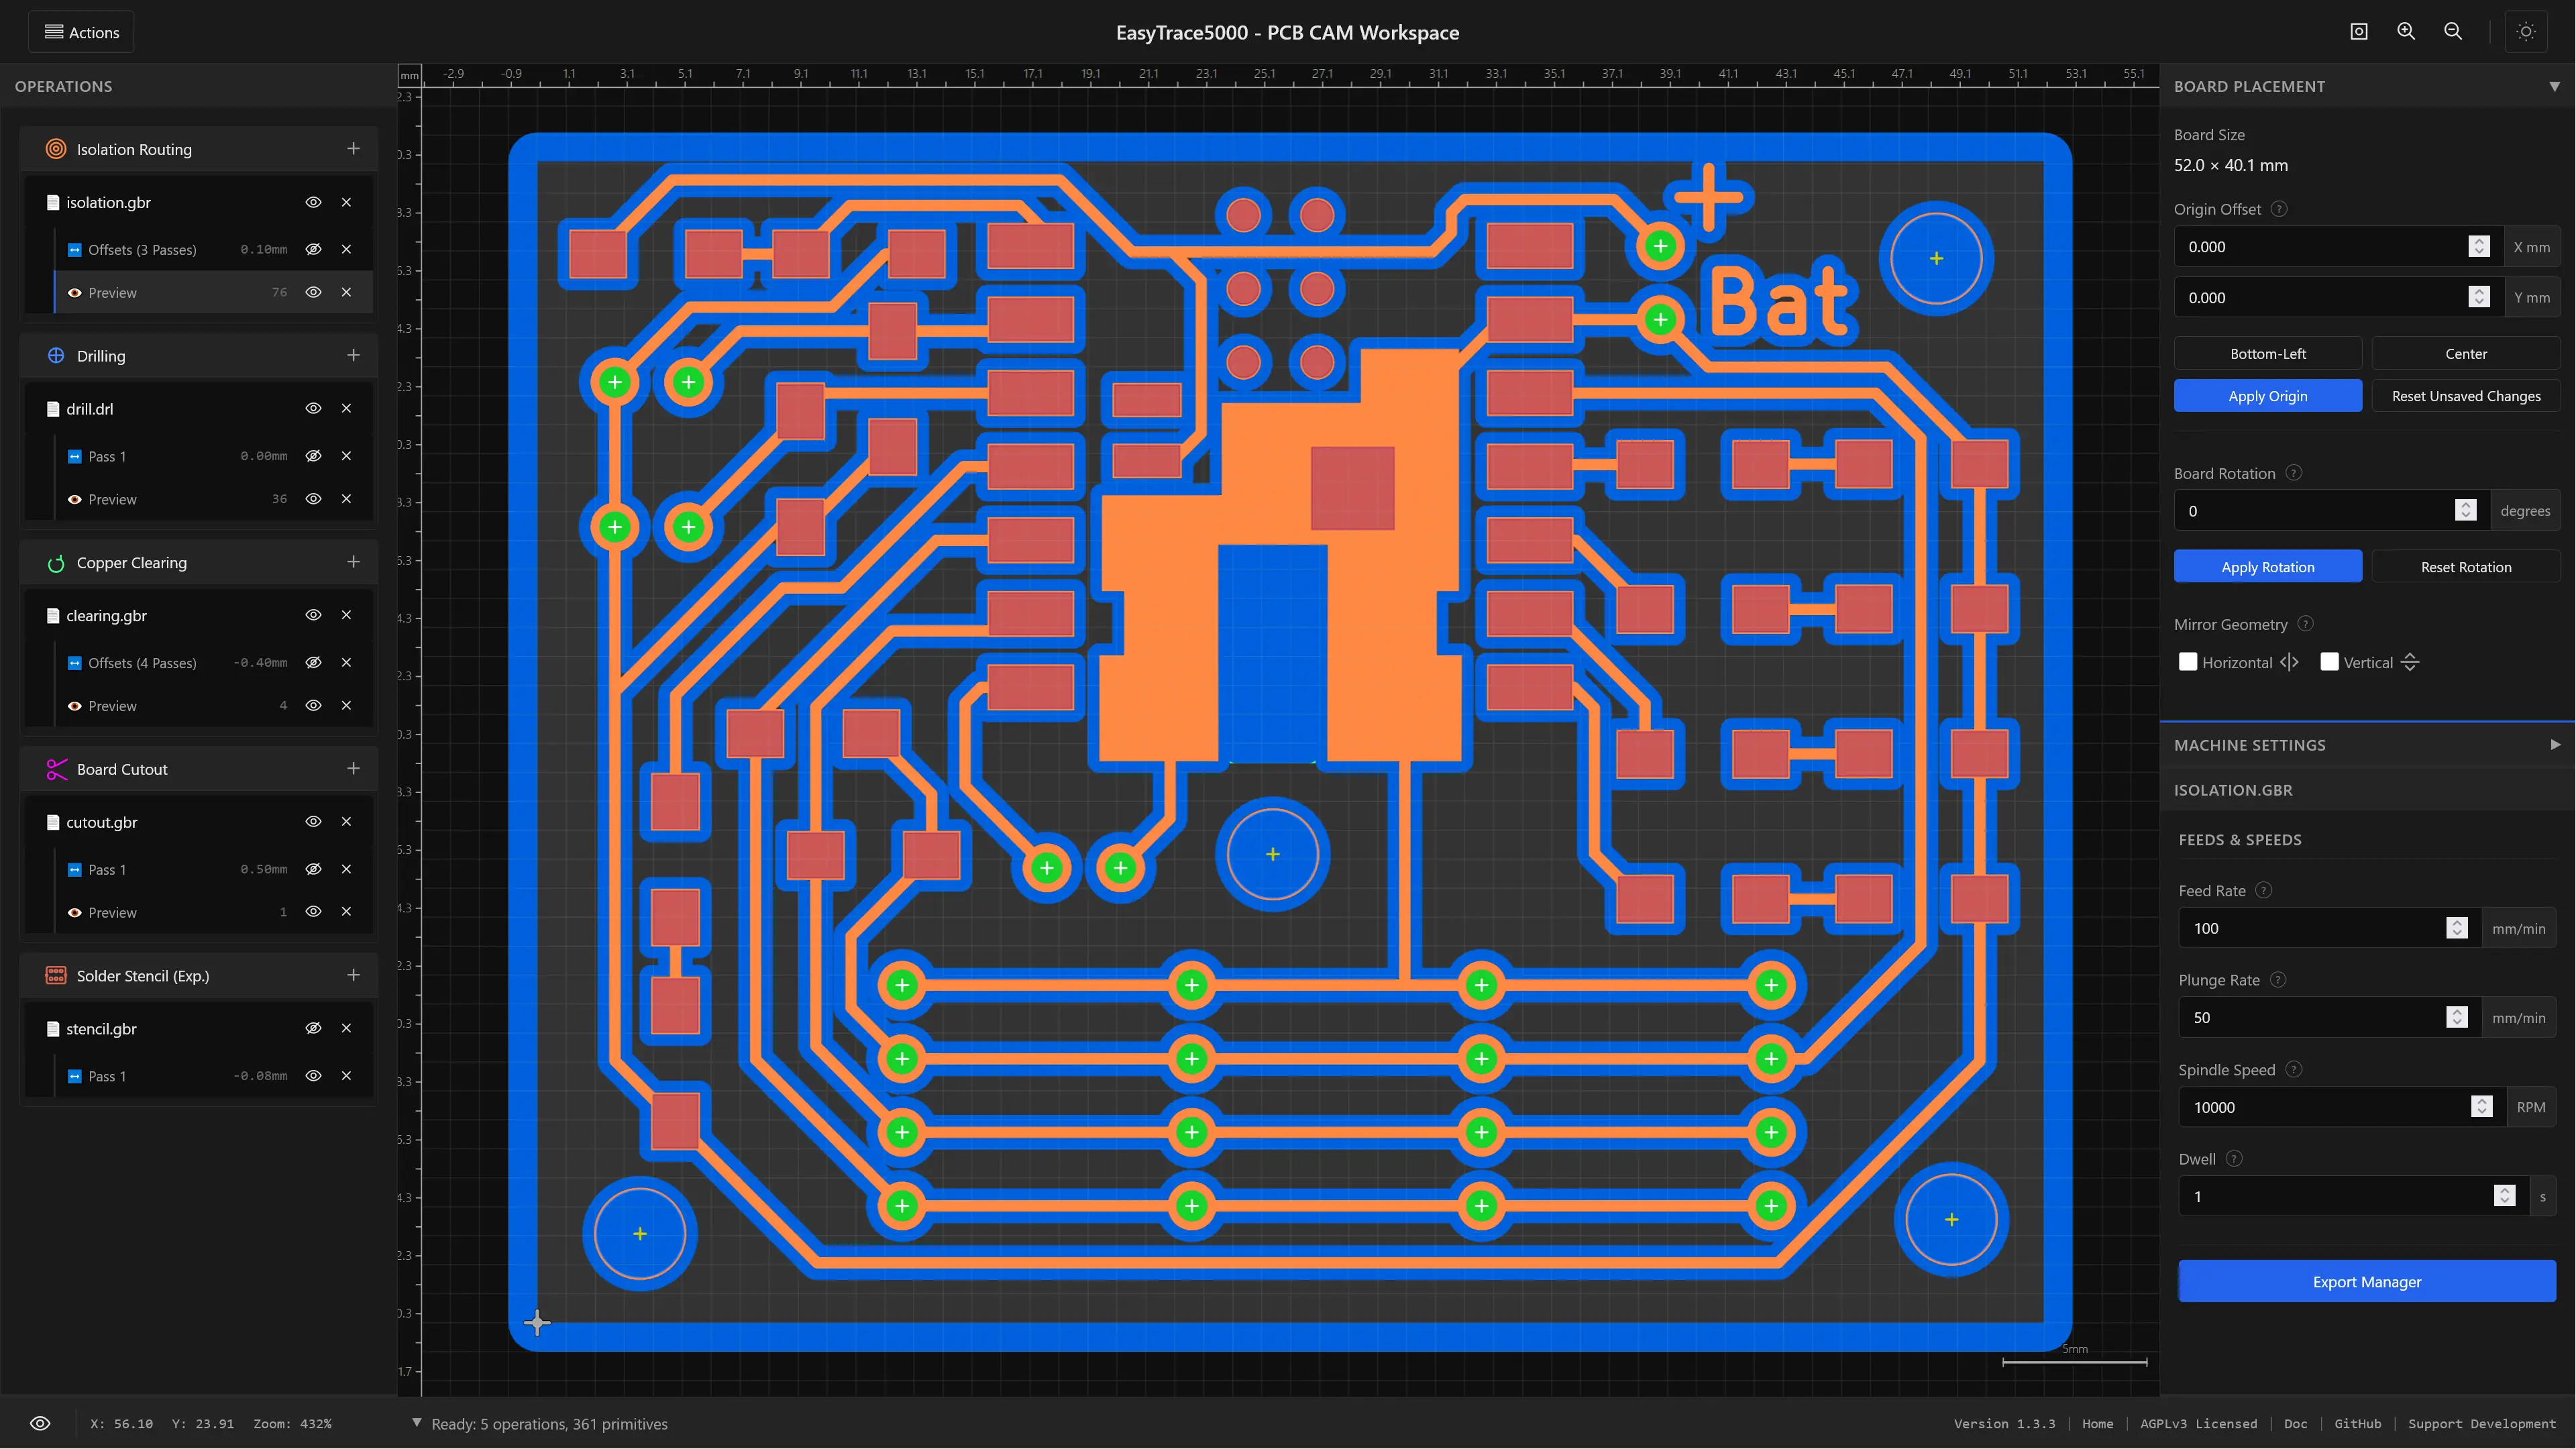This screenshot has height=1449, width=2576.
Task: Click Reset Unsaved Changes button
Action: tap(2465, 395)
